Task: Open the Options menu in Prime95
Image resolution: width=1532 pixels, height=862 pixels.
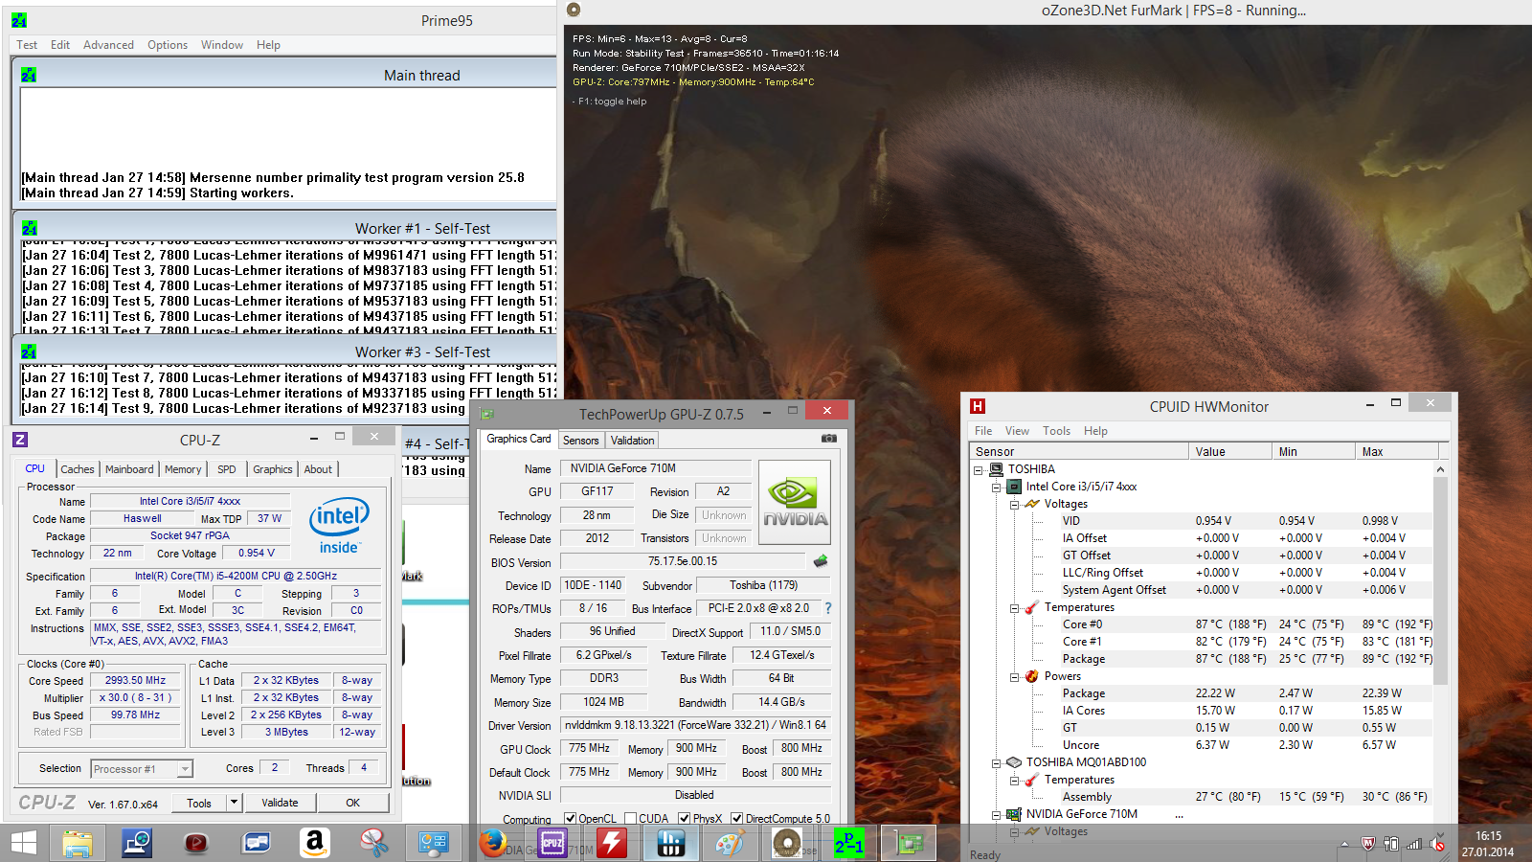Action: coord(168,45)
